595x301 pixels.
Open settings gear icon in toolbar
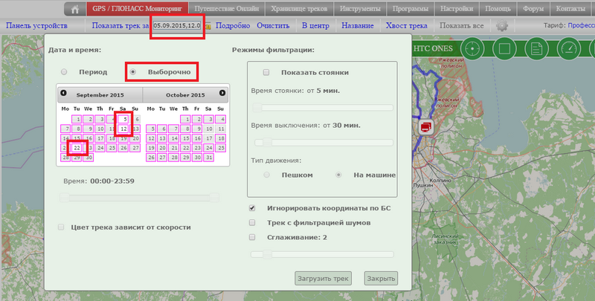pos(503,25)
